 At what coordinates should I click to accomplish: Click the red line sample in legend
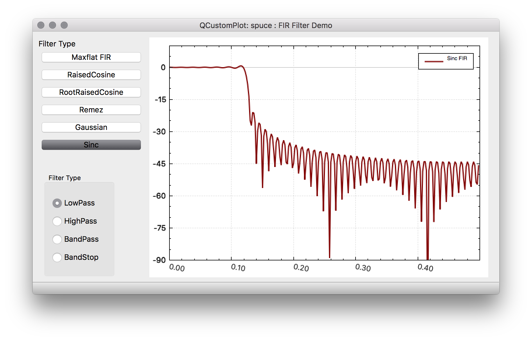[434, 61]
